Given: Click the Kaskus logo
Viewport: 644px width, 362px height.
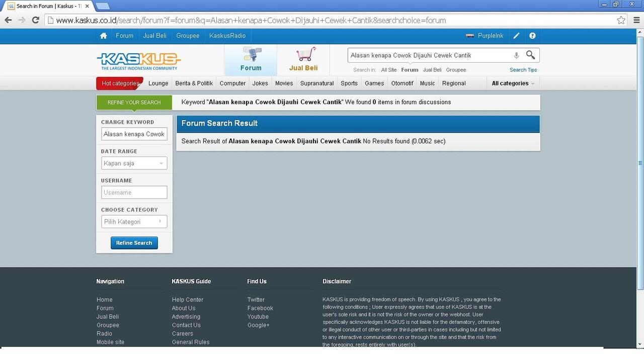Looking at the screenshot, I should click(139, 61).
